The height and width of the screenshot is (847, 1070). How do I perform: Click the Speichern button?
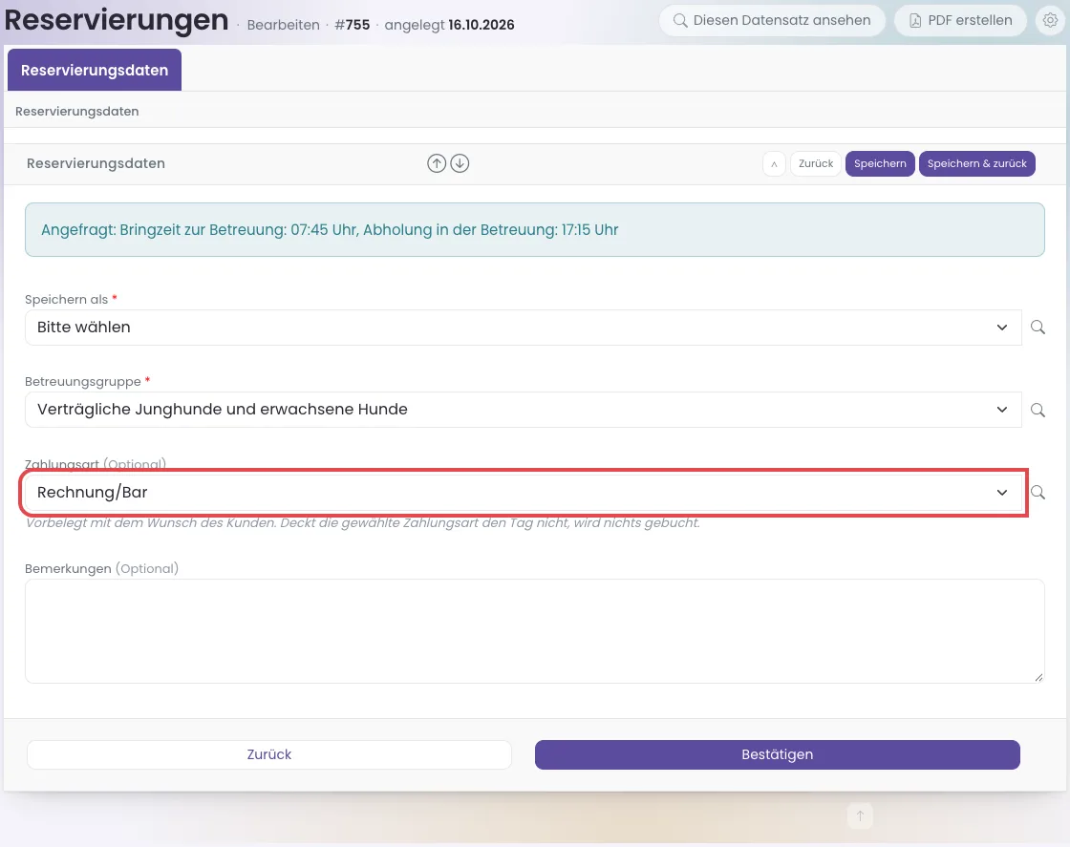click(880, 163)
